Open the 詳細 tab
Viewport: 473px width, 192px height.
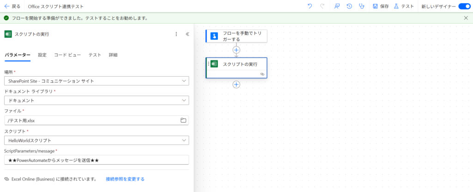click(113, 55)
